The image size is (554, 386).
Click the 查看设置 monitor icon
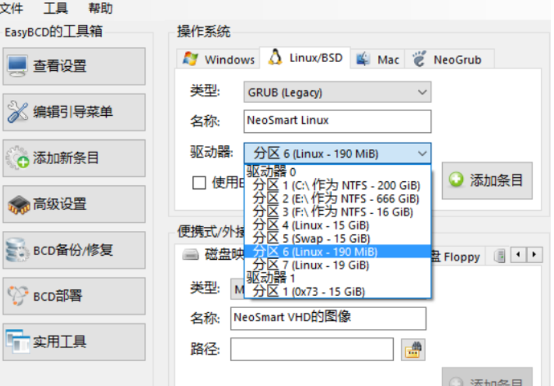pyautogui.click(x=17, y=66)
